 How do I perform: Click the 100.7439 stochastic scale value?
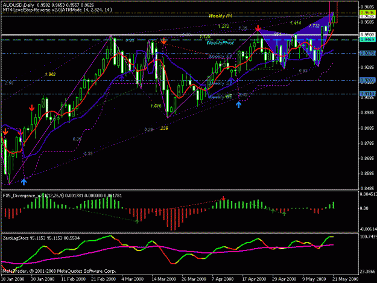(368, 237)
